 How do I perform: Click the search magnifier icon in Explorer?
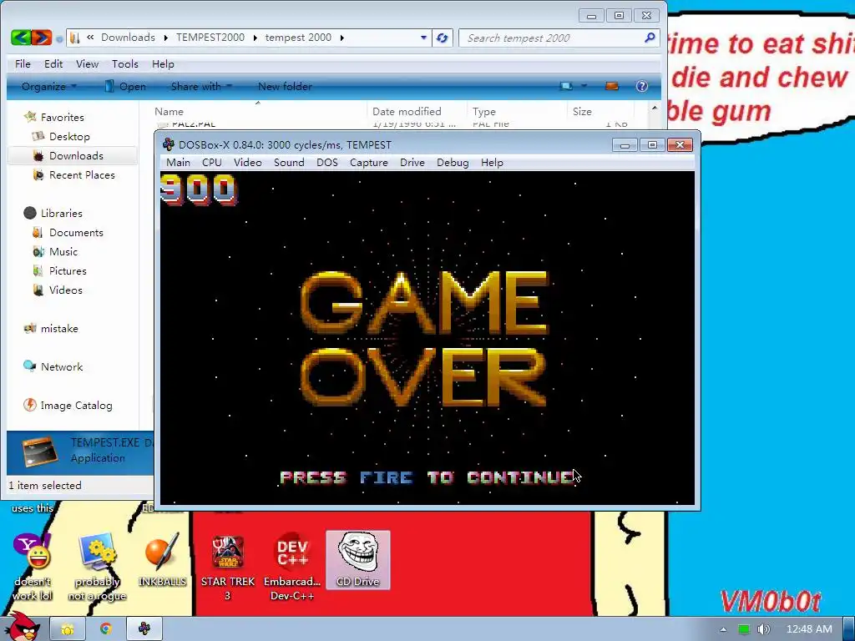click(650, 38)
